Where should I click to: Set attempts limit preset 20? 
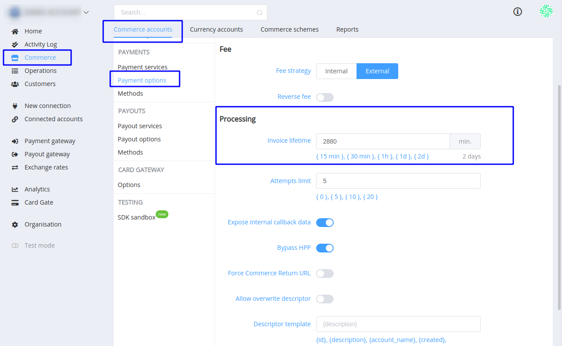point(371,197)
